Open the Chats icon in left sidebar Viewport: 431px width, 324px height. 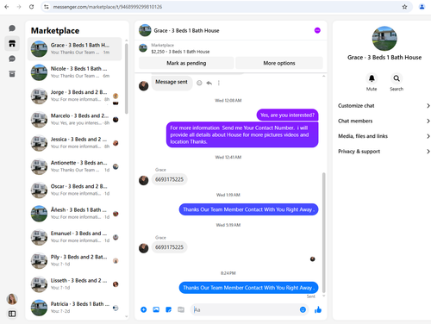[12, 28]
